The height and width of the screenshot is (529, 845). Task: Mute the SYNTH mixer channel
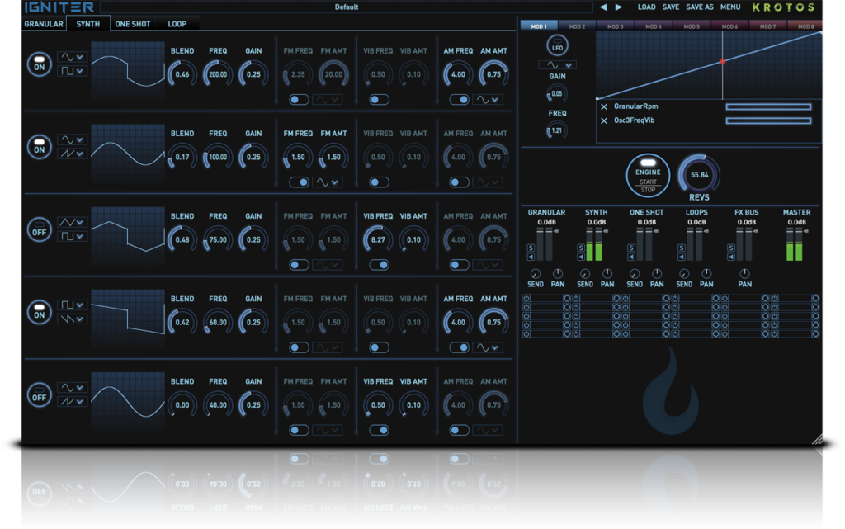point(580,257)
